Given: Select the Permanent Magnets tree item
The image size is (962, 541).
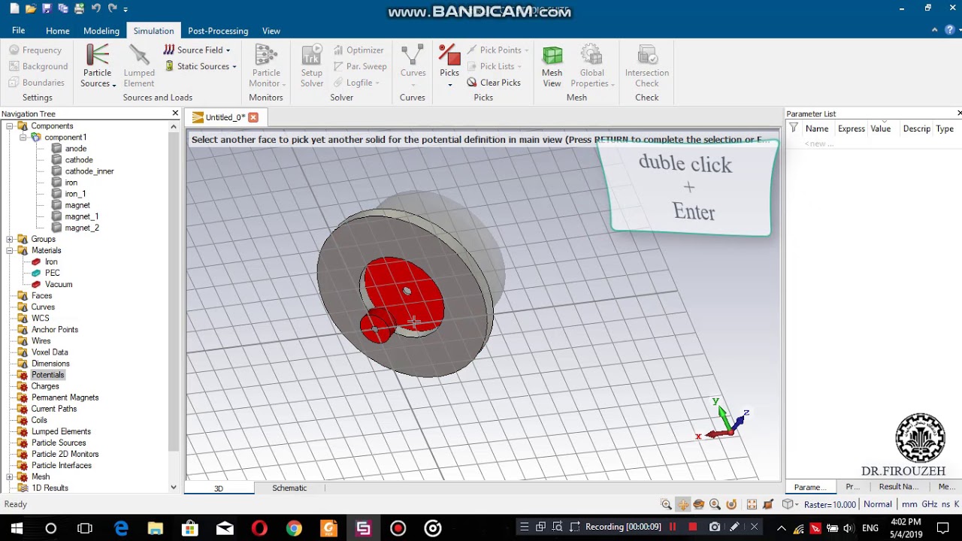Looking at the screenshot, I should tap(65, 397).
